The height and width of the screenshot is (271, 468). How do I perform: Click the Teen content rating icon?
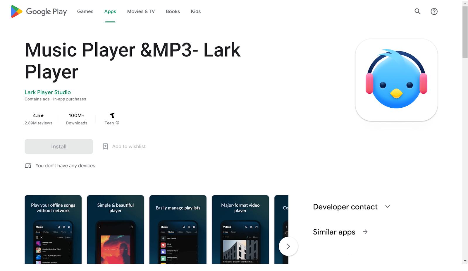112,116
